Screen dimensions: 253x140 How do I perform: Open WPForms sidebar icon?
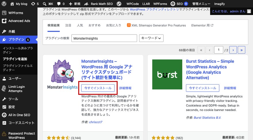[x=4, y=13]
